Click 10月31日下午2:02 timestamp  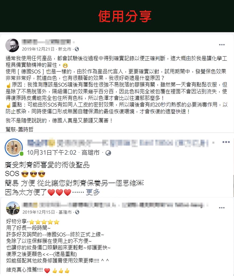click(x=52, y=153)
